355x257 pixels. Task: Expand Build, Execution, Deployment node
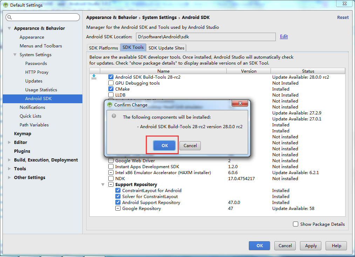coord(9,160)
